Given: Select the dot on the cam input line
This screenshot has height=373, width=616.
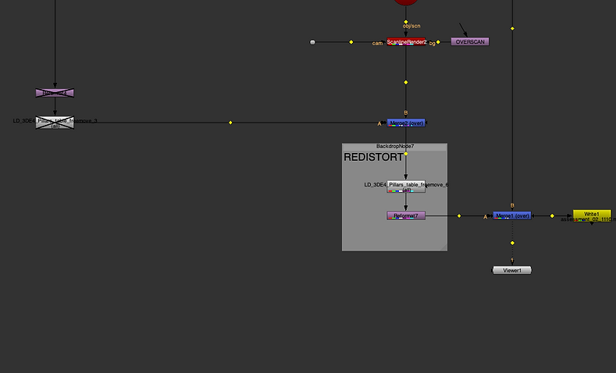Looking at the screenshot, I should click(351, 42).
